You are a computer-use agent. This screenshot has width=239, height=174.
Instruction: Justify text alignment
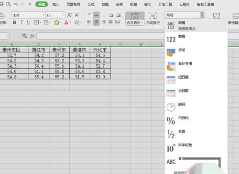click(110, 22)
